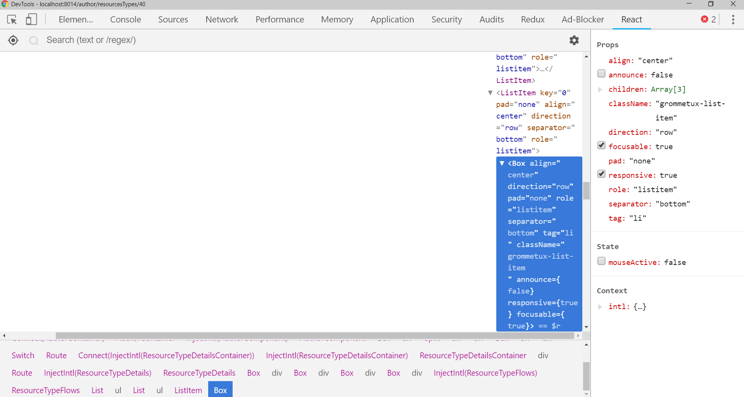Click the tag "li" prop value
Screen dimensions: 744x397
638,218
